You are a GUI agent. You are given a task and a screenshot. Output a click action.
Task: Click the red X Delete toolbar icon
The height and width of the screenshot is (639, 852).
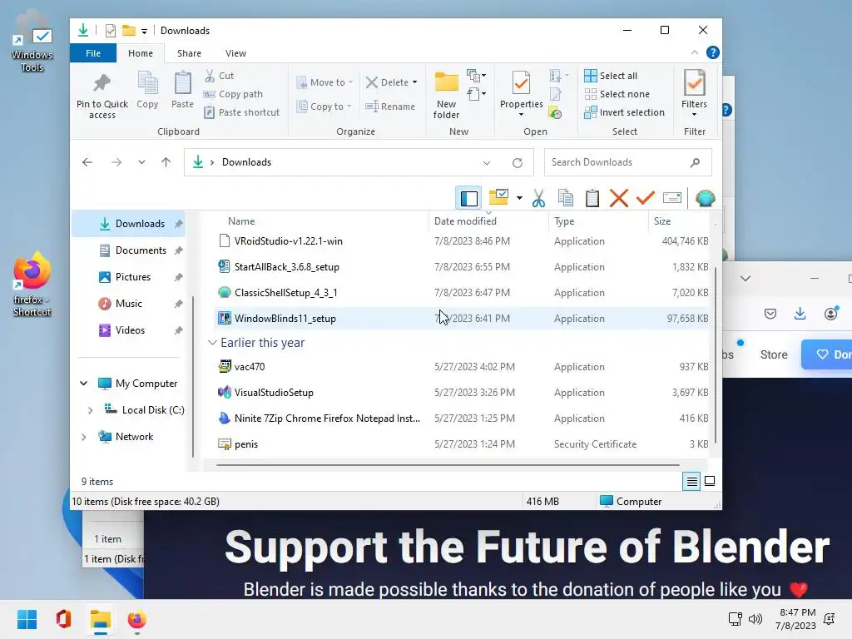pos(619,198)
